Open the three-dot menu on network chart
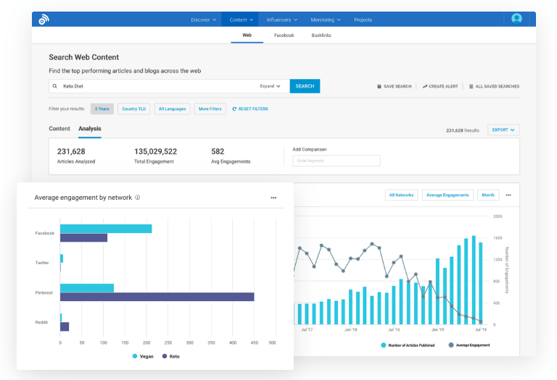Image resolution: width=557 pixels, height=380 pixels. pos(273,198)
